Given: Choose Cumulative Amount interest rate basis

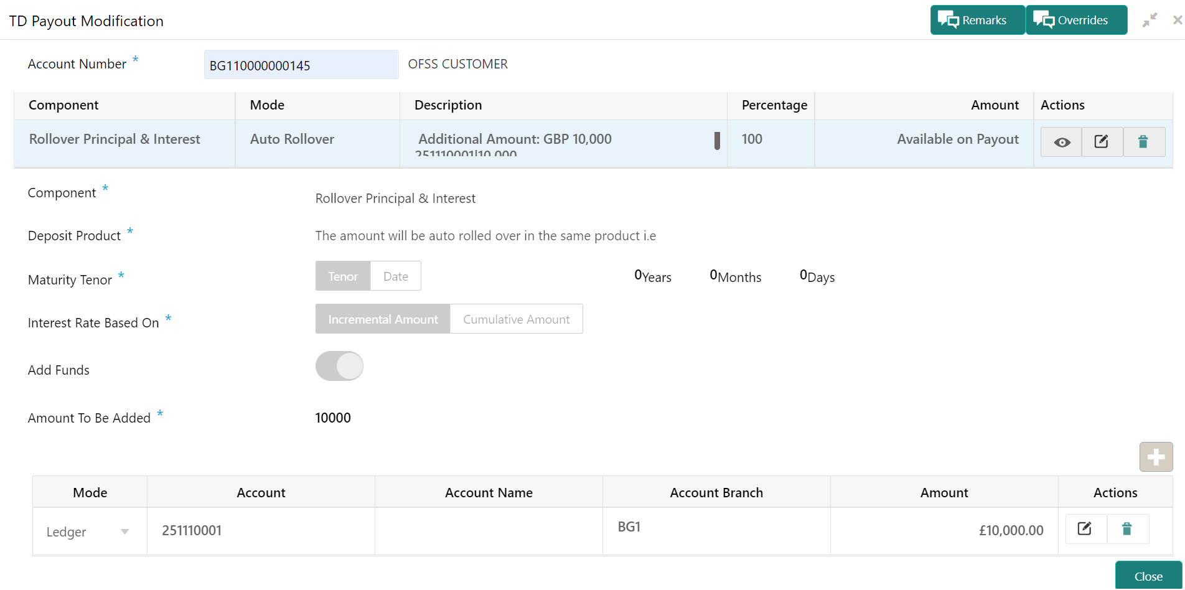Looking at the screenshot, I should coord(516,319).
